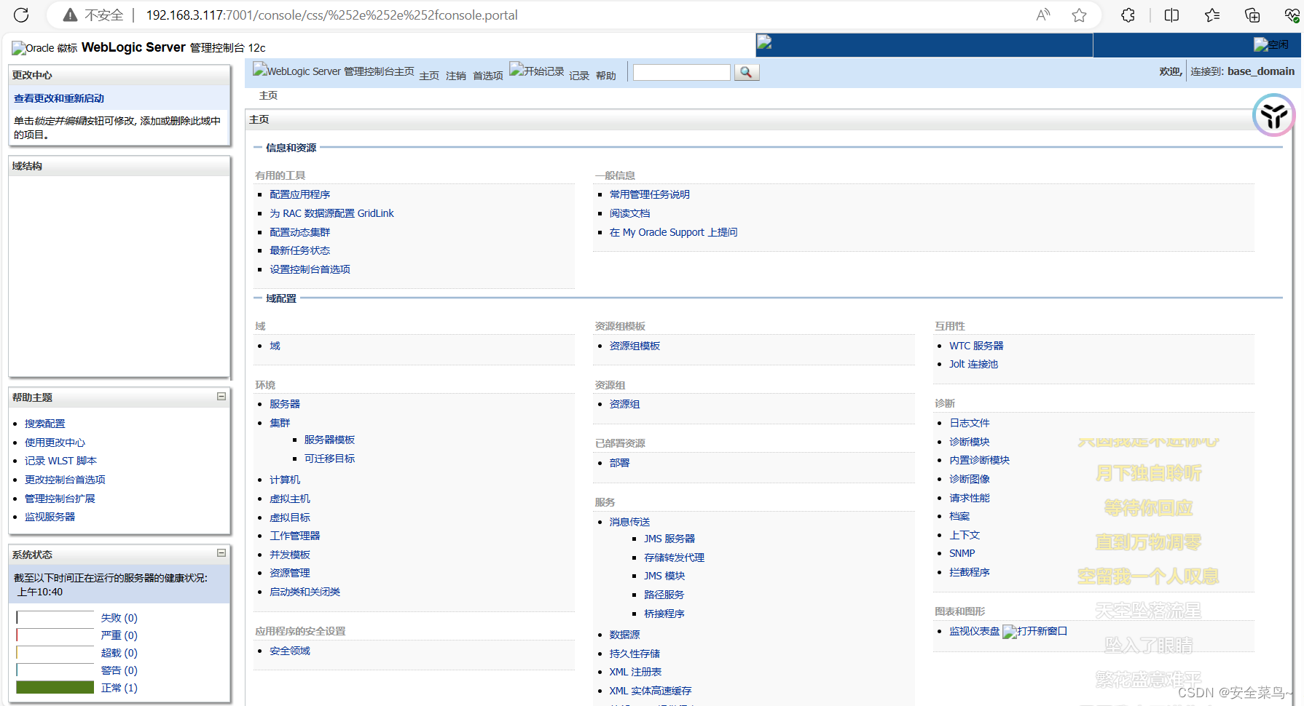The height and width of the screenshot is (706, 1304).
Task: Click 正常 (1) health status link
Action: pos(119,688)
